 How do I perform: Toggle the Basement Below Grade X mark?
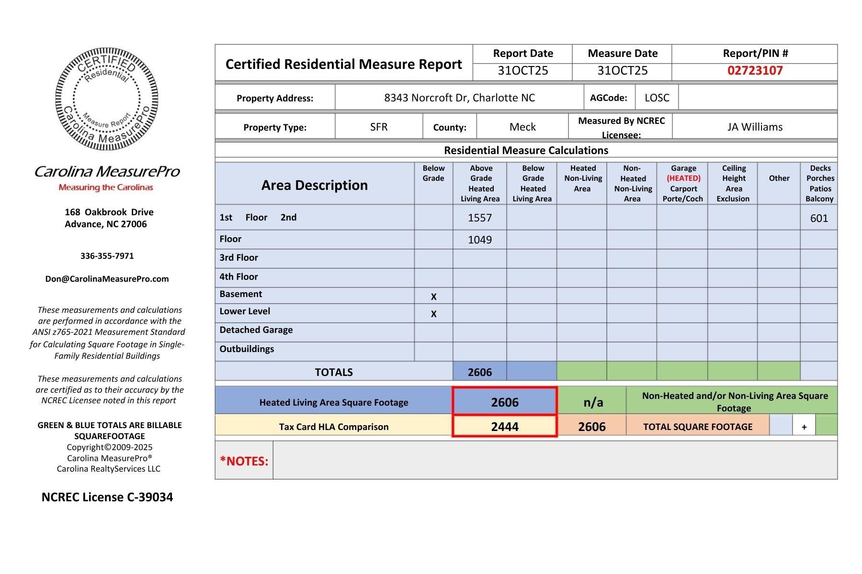[x=433, y=297]
